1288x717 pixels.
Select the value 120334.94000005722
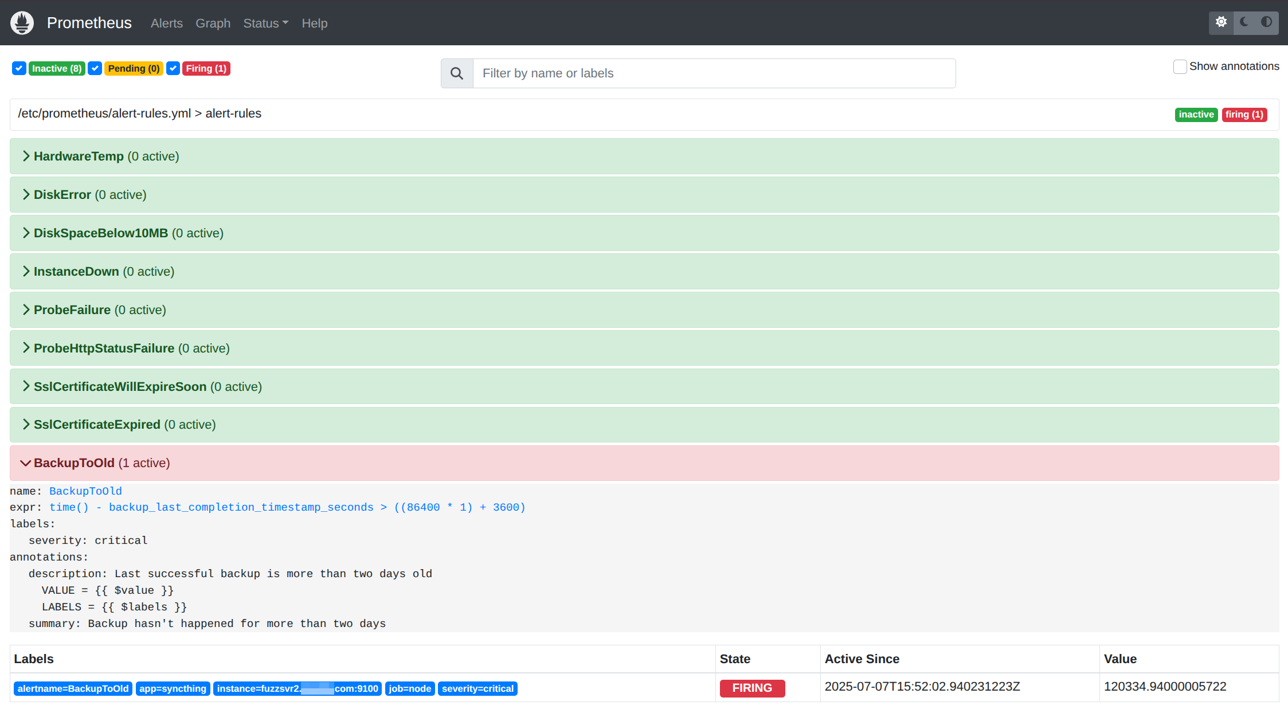[x=1165, y=687]
